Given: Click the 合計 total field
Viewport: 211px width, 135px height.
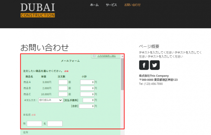Looking at the screenshot, I should click(x=87, y=106).
